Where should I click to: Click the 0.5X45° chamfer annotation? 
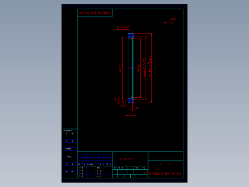[123, 27]
